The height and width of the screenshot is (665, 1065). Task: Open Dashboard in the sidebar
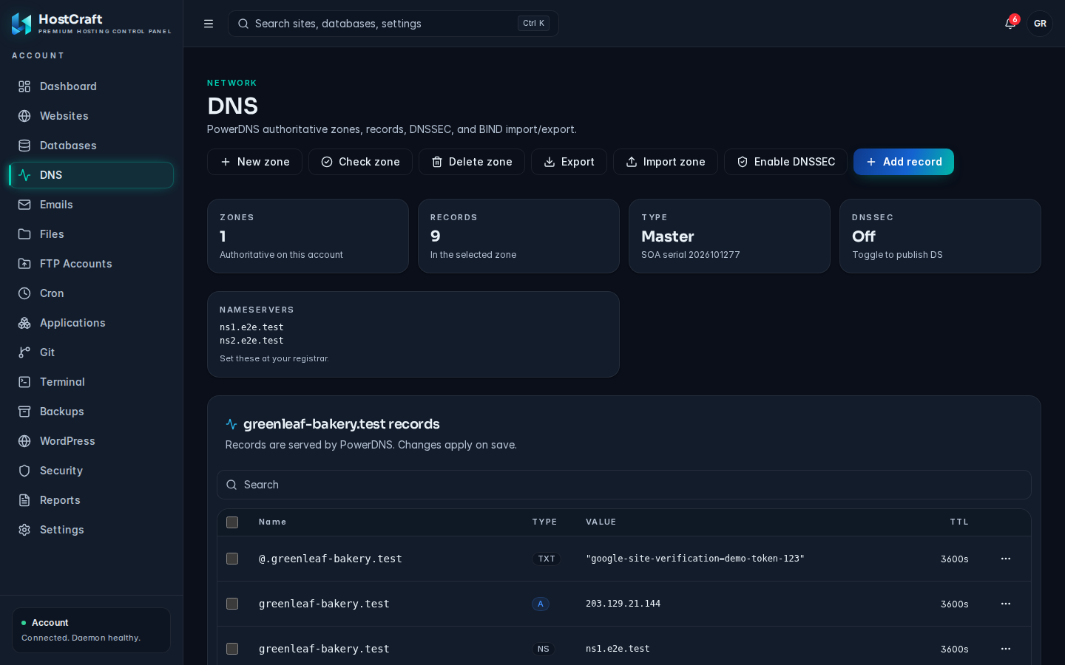(91, 86)
